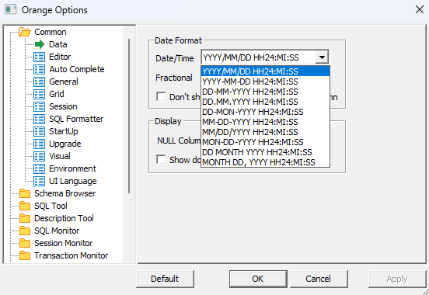The width and height of the screenshot is (429, 295).
Task: Click the Default button
Action: tap(165, 279)
